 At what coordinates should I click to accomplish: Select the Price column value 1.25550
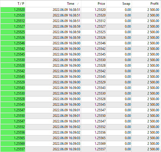coord(100,116)
